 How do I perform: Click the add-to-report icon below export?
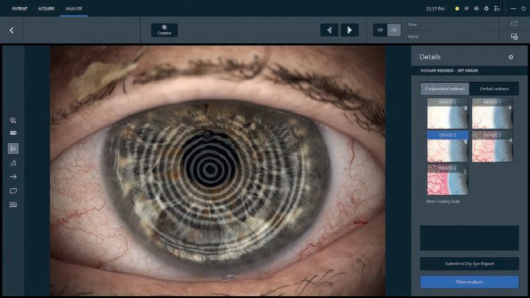pos(514,36)
